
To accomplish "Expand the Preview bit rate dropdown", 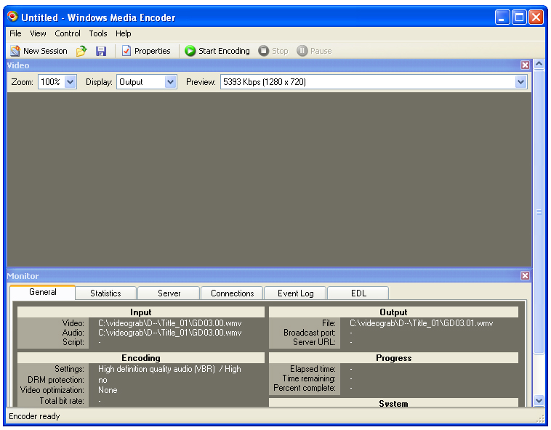I will [520, 82].
